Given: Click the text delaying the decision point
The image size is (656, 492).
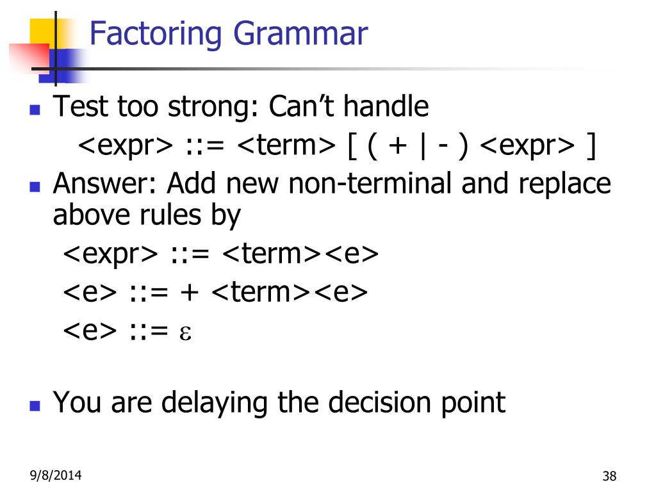Looking at the screenshot, I should click(x=333, y=402).
